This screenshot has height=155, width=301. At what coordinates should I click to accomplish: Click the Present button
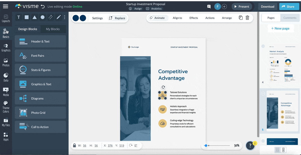(242, 7)
